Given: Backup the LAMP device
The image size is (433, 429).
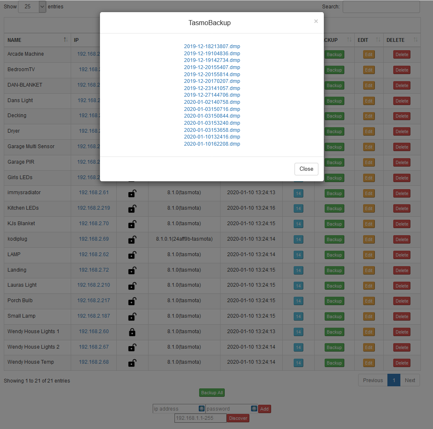Looking at the screenshot, I should (334, 255).
